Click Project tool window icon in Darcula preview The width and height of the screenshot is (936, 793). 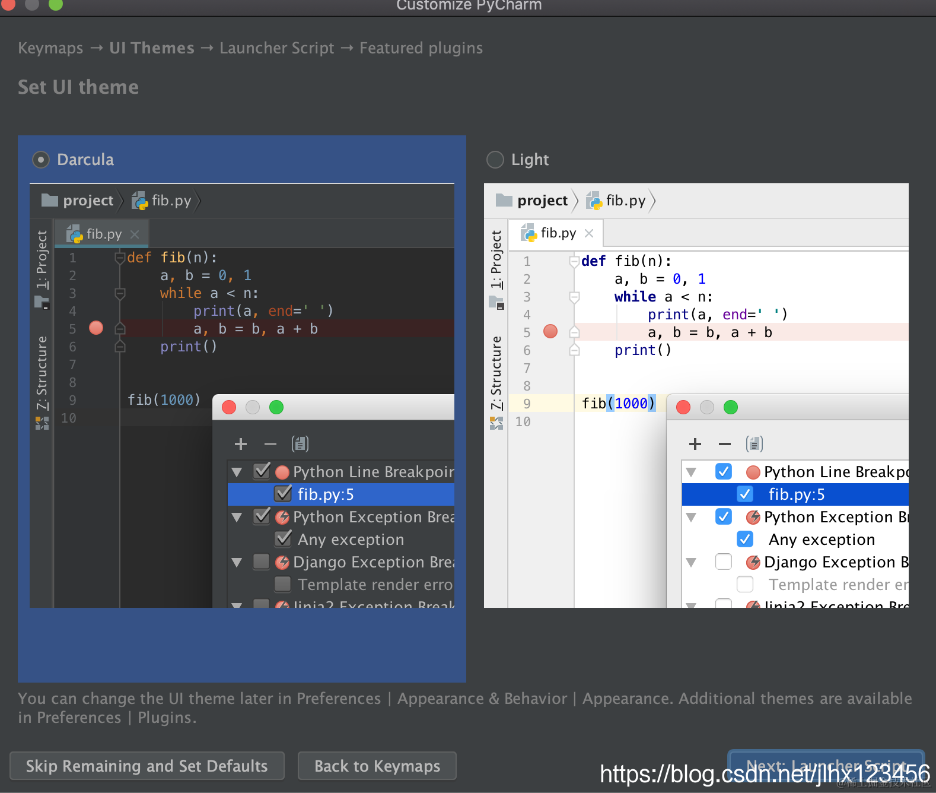[42, 302]
